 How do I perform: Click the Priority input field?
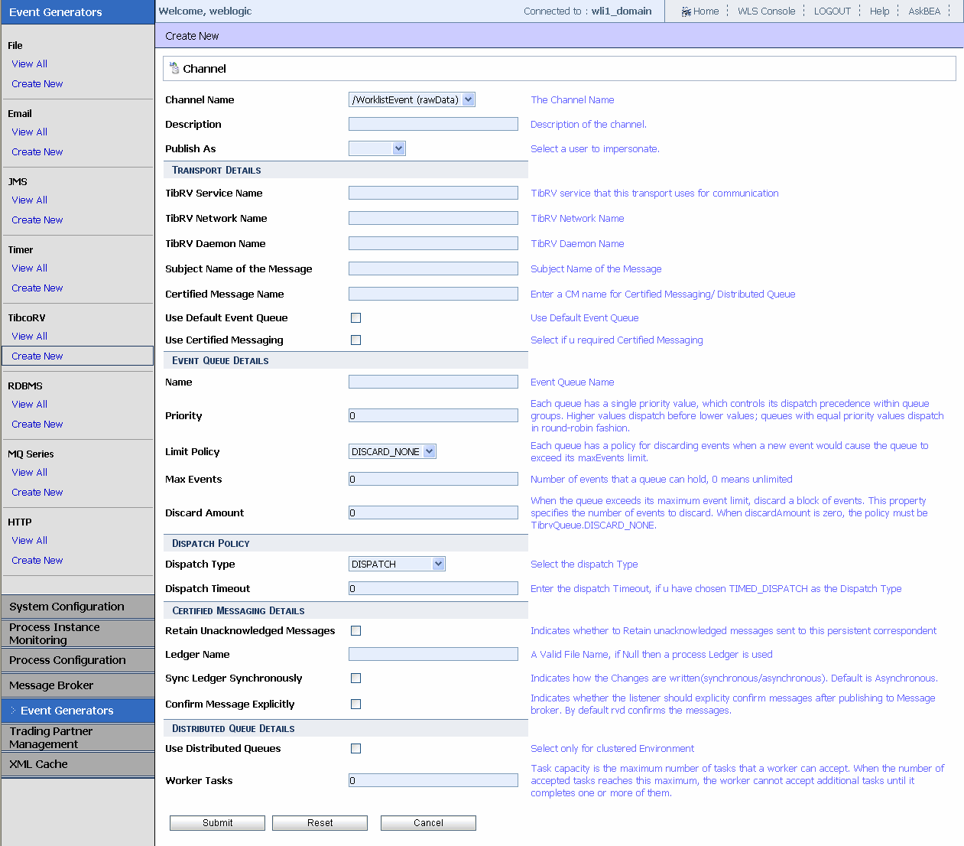click(433, 415)
